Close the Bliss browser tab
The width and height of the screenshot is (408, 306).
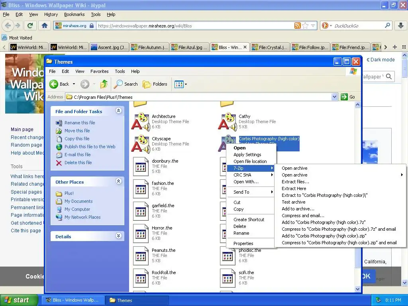pos(245,47)
